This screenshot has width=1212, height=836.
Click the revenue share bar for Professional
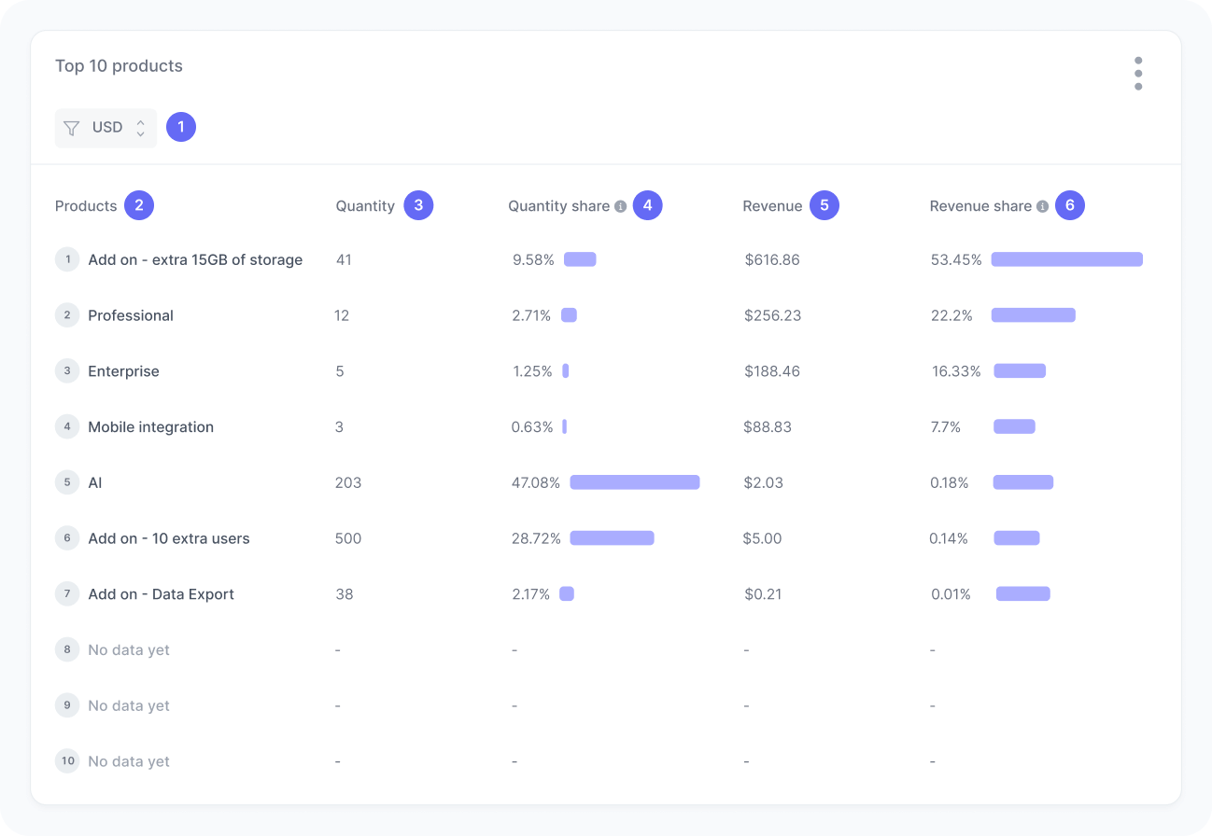pos(1033,315)
